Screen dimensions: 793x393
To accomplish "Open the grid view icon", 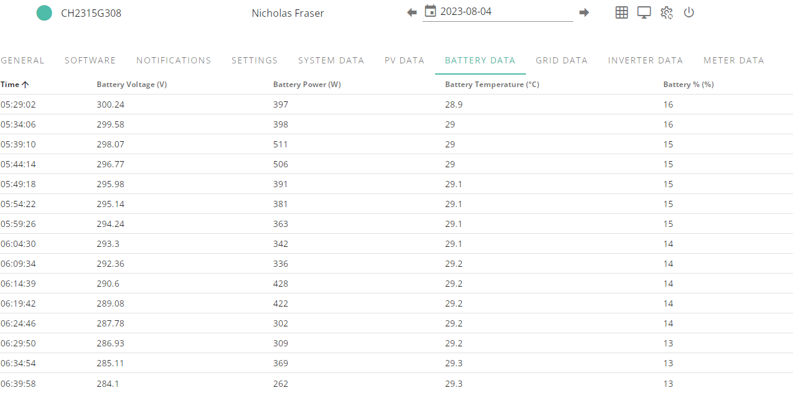I will pos(621,12).
